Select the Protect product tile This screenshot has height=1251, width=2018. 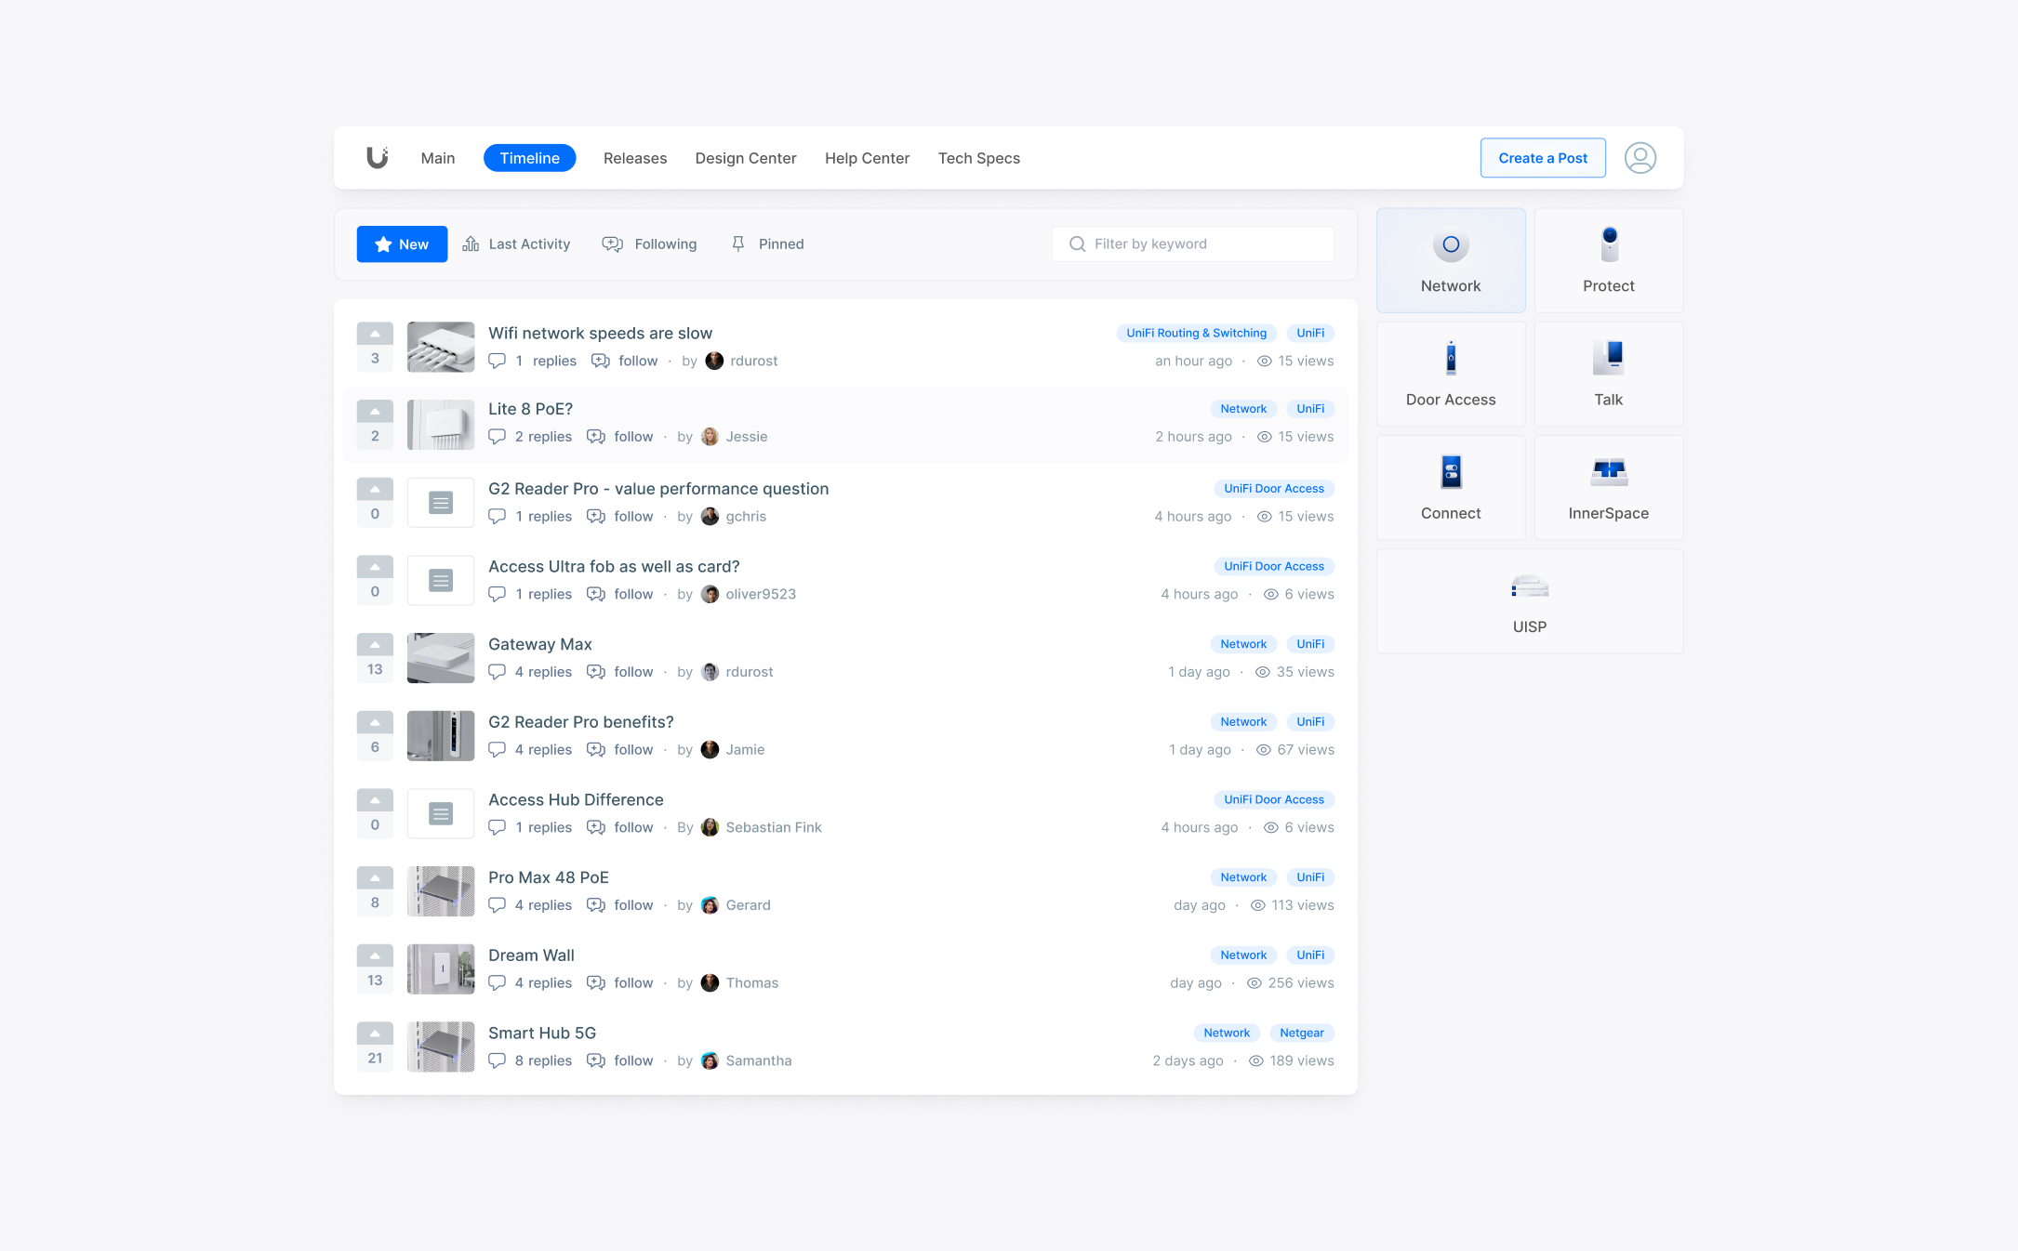coord(1608,260)
